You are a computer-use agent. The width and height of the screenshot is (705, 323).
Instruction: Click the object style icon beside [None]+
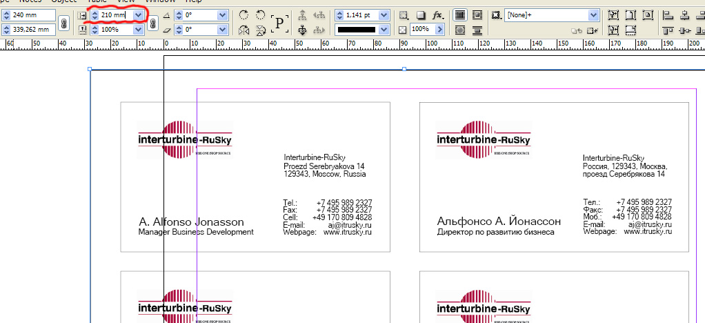[x=497, y=15]
